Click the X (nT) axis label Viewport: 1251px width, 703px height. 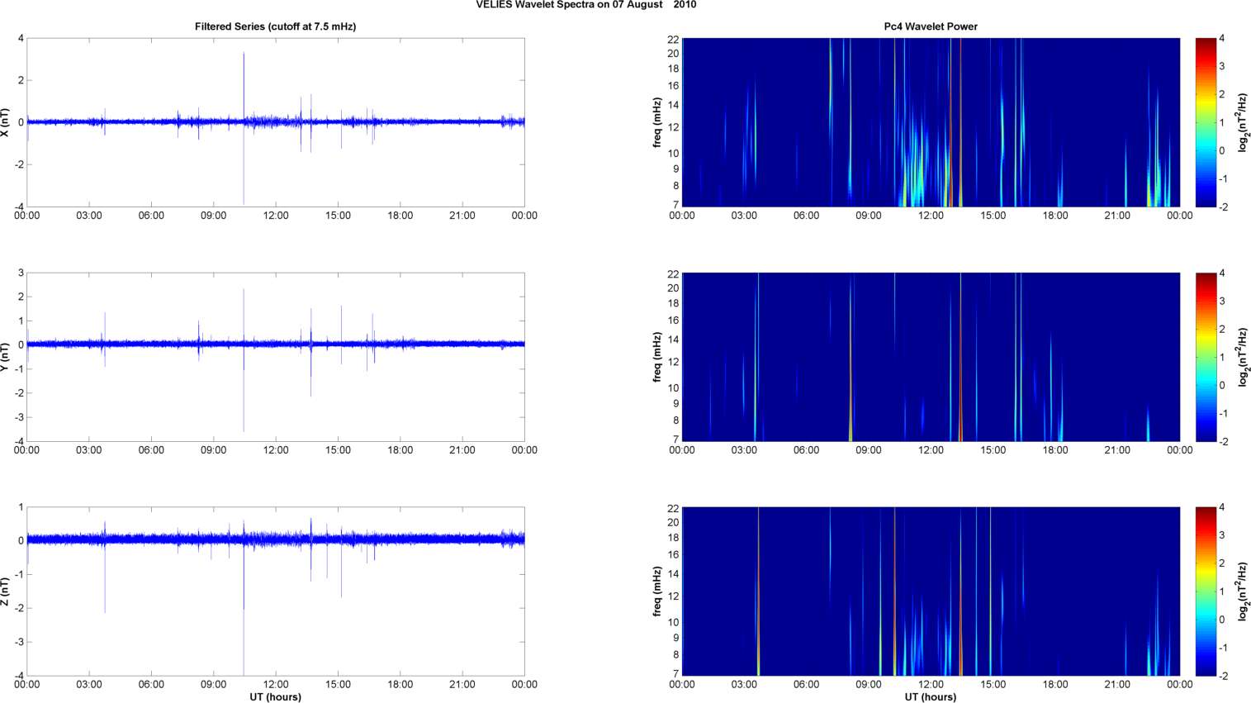[x=7, y=122]
